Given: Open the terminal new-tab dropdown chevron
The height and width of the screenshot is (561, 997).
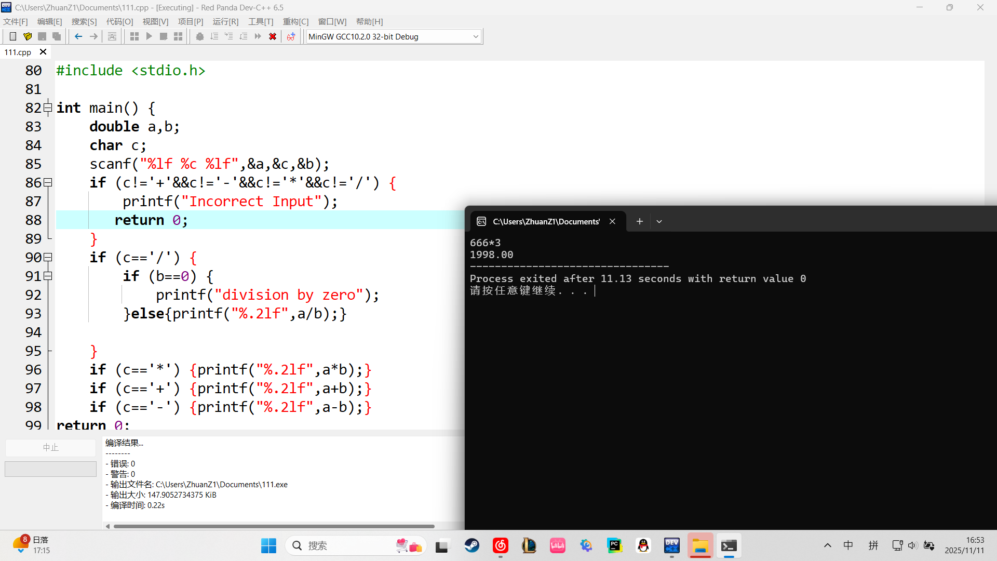Looking at the screenshot, I should 659,221.
